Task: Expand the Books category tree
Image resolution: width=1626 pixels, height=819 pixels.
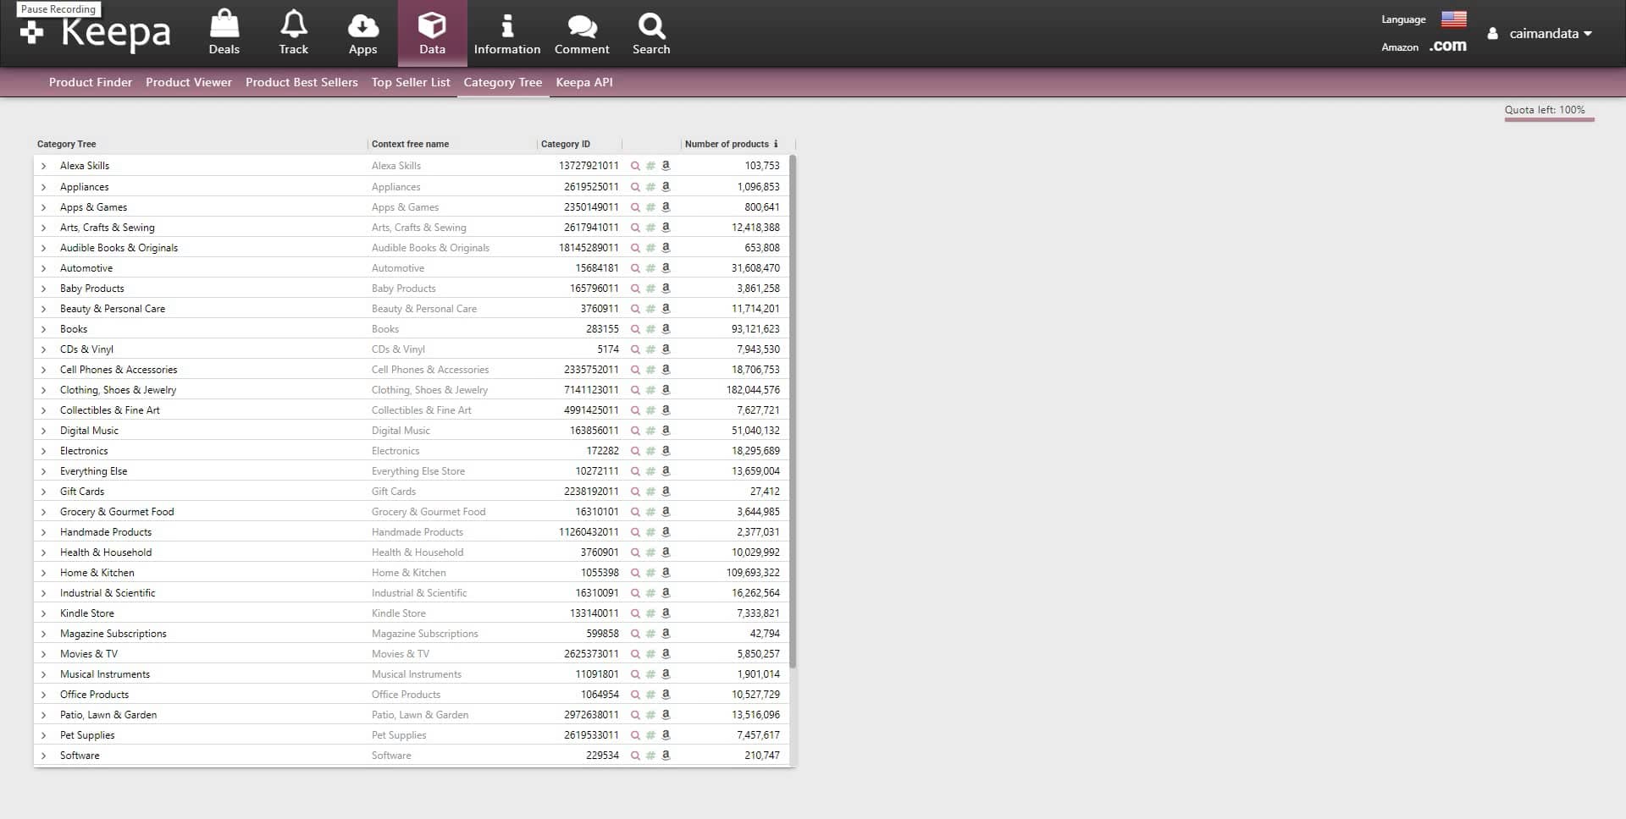Action: pos(43,329)
